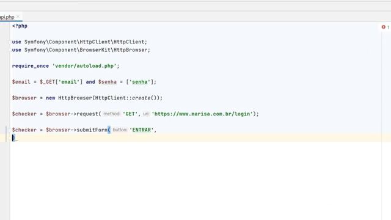Close the api.php tab
391x220 pixels.
click(x=18, y=16)
